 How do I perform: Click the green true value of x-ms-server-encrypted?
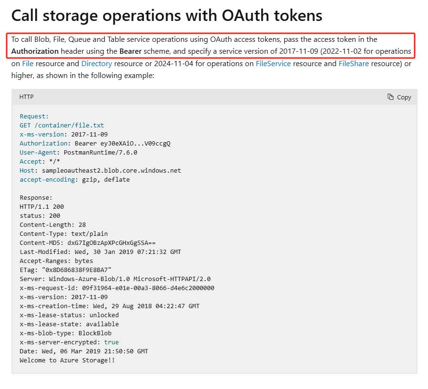(x=111, y=342)
